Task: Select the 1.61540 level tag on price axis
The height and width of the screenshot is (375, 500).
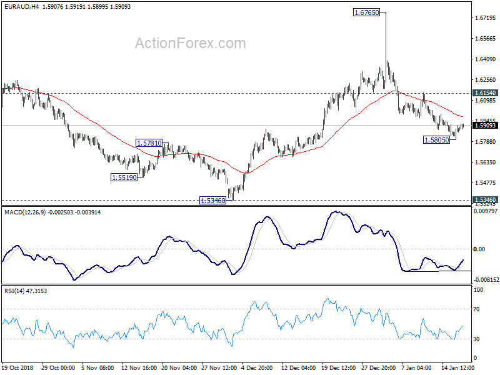Action: pos(486,92)
